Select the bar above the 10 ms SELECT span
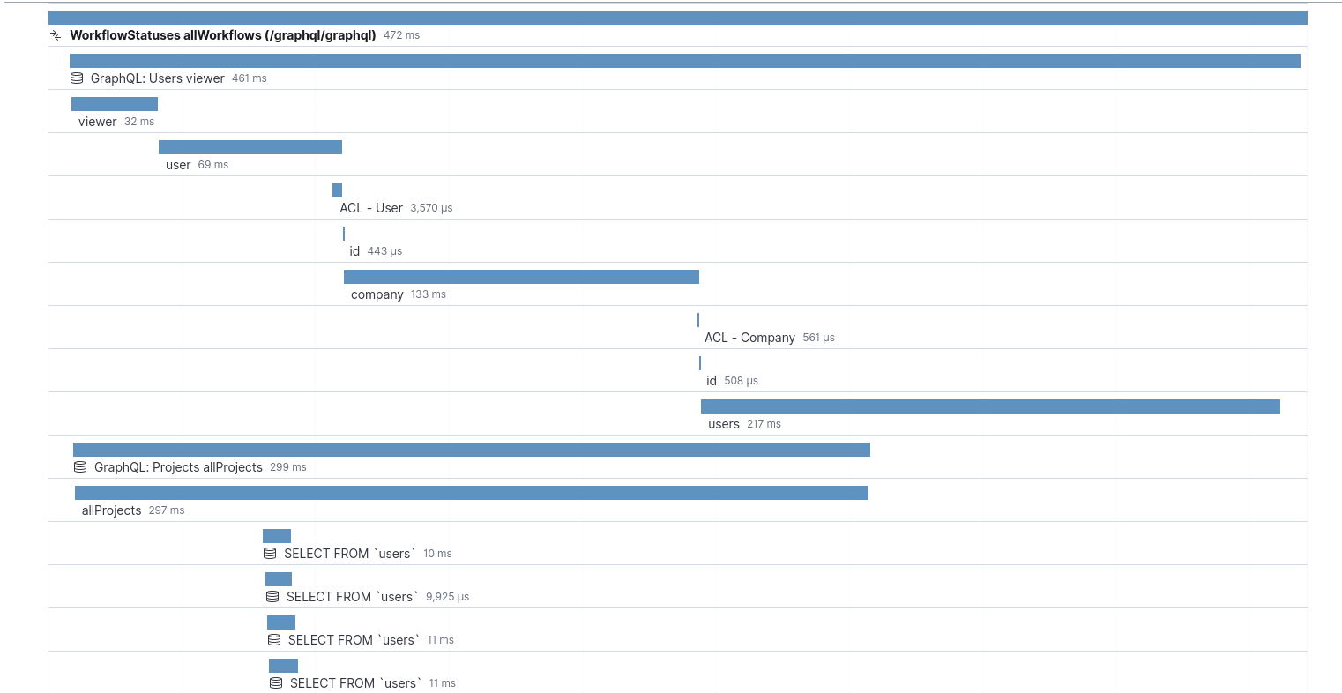 (277, 536)
